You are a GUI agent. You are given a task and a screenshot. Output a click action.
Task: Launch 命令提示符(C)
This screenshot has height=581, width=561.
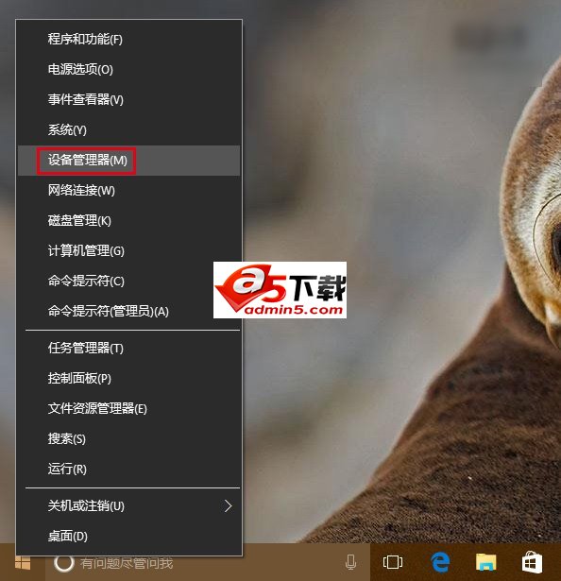[129, 282]
